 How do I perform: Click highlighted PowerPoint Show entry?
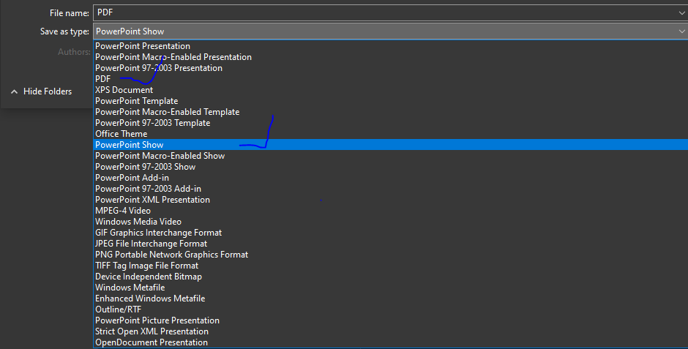point(391,145)
